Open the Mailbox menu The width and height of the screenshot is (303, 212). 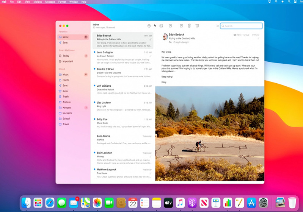[38, 2]
